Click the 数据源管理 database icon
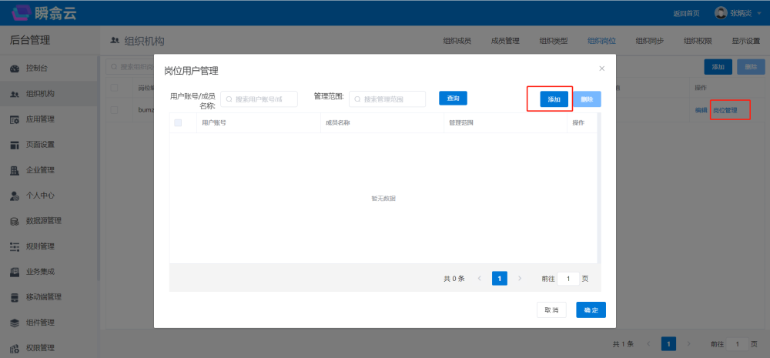The width and height of the screenshot is (770, 358). 15,221
